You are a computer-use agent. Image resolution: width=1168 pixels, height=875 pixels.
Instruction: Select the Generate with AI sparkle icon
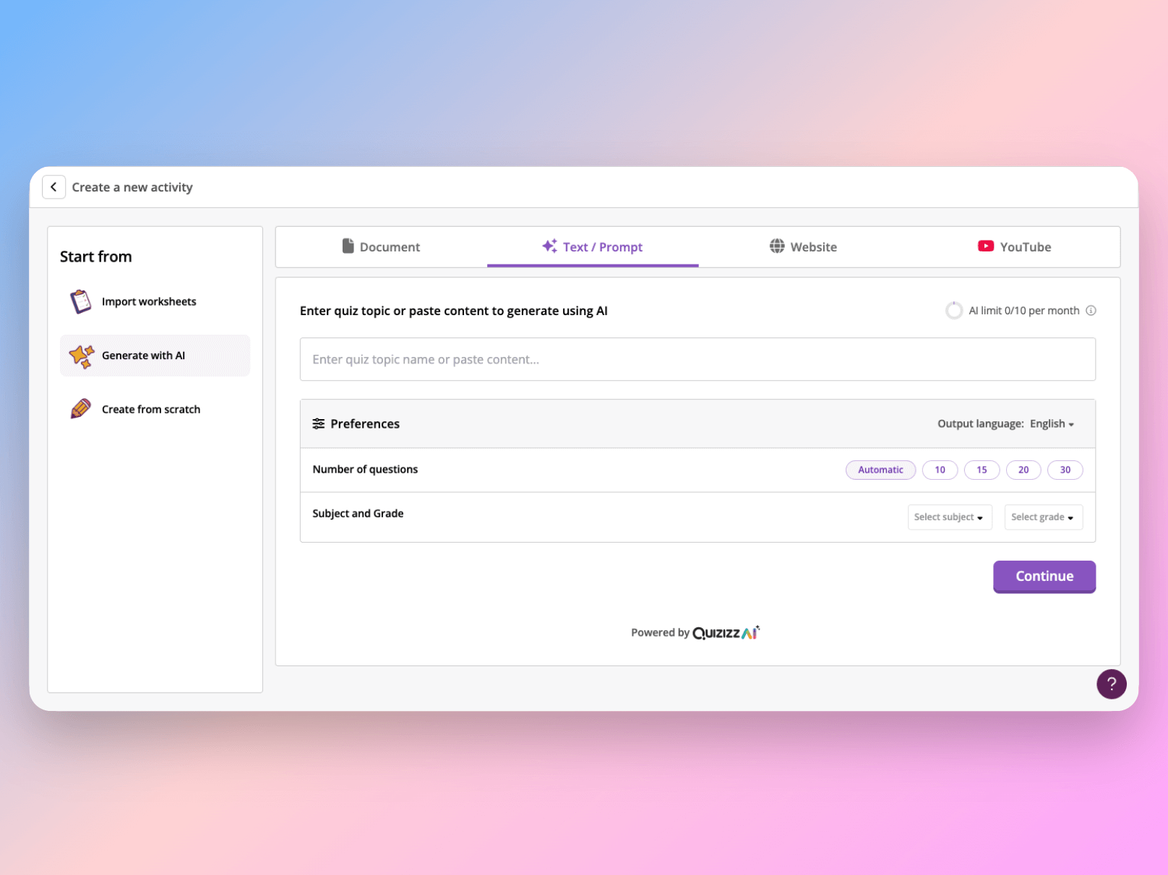80,355
